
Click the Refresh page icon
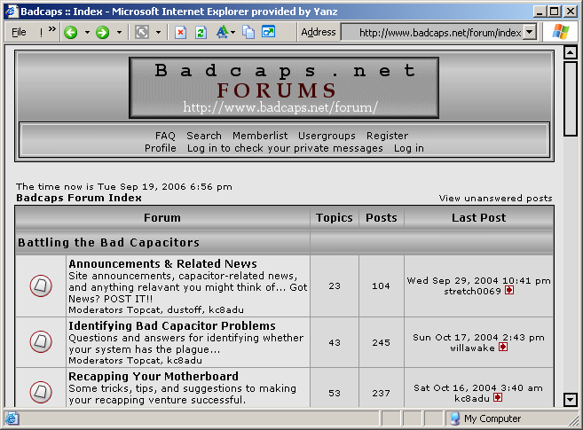coord(201,32)
